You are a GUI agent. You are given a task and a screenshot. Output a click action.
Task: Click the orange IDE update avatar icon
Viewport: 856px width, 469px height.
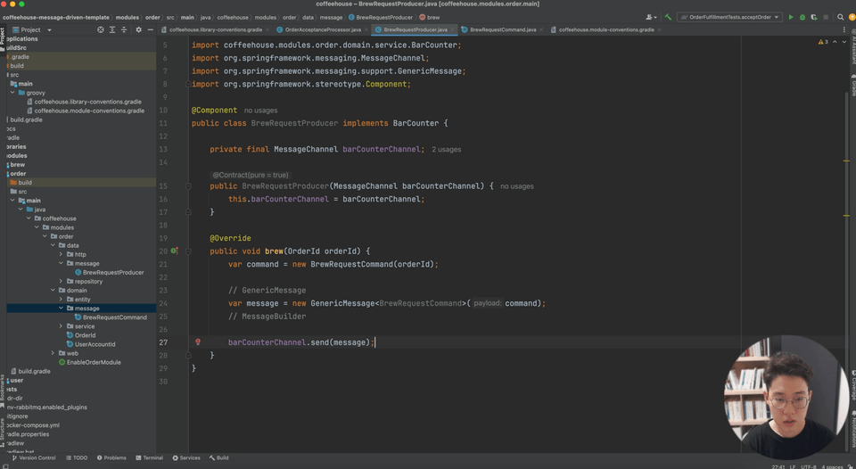pos(852,18)
